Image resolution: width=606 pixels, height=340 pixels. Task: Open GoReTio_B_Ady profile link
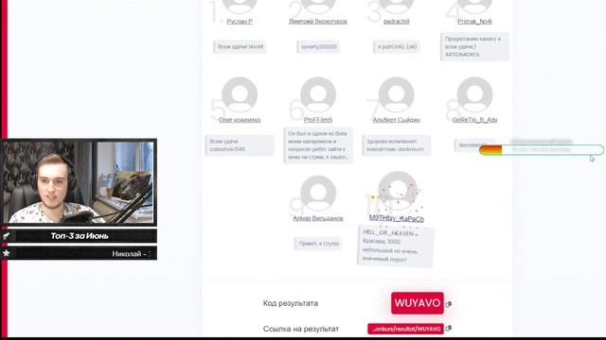coord(474,120)
